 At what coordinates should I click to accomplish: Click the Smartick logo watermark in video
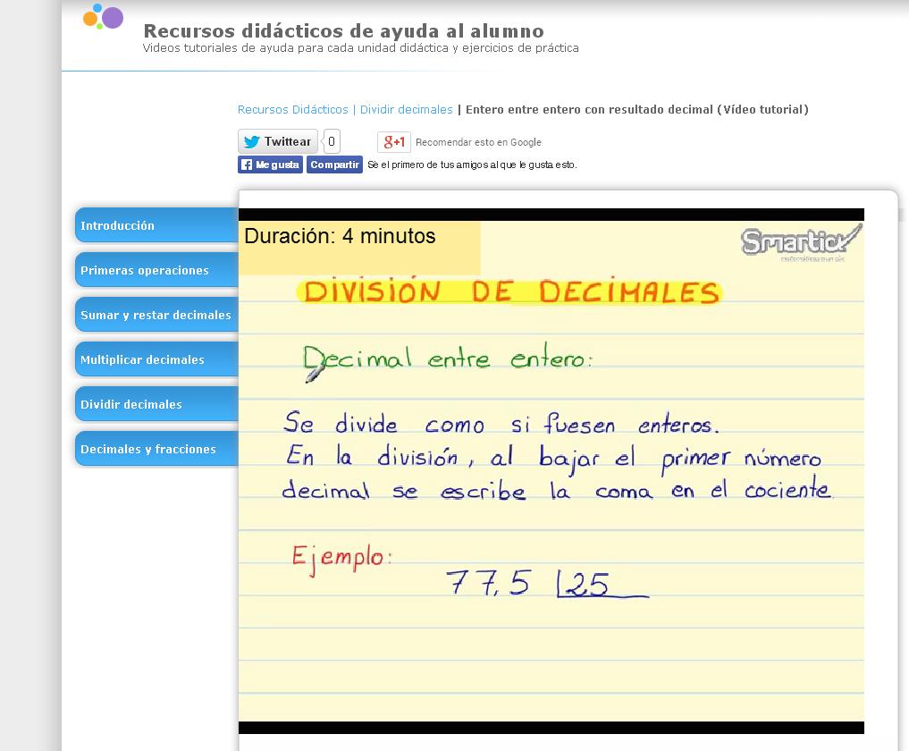(800, 241)
